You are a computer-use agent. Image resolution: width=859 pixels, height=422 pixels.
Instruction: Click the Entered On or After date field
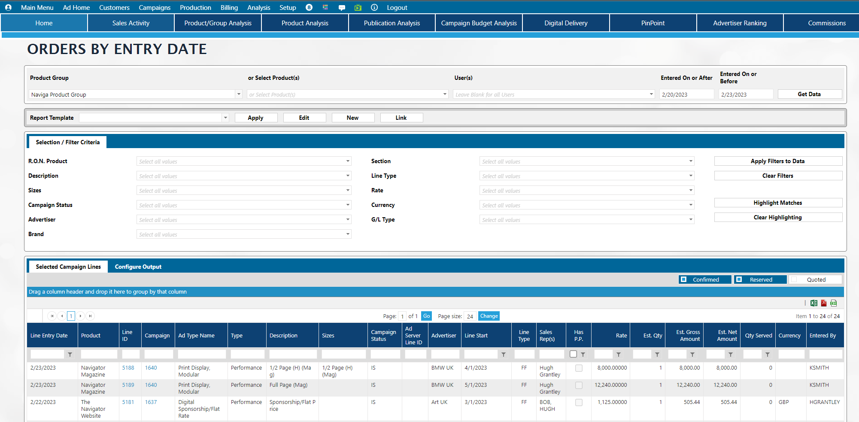(686, 94)
